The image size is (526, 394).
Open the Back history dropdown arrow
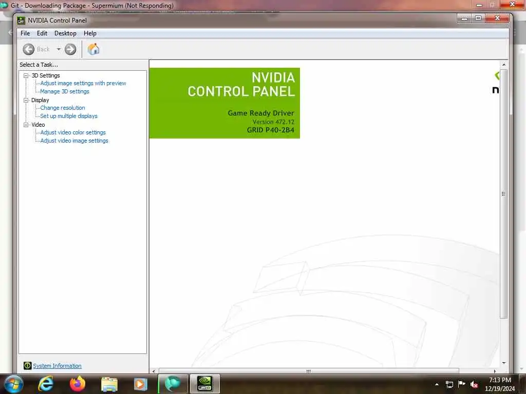(x=59, y=49)
